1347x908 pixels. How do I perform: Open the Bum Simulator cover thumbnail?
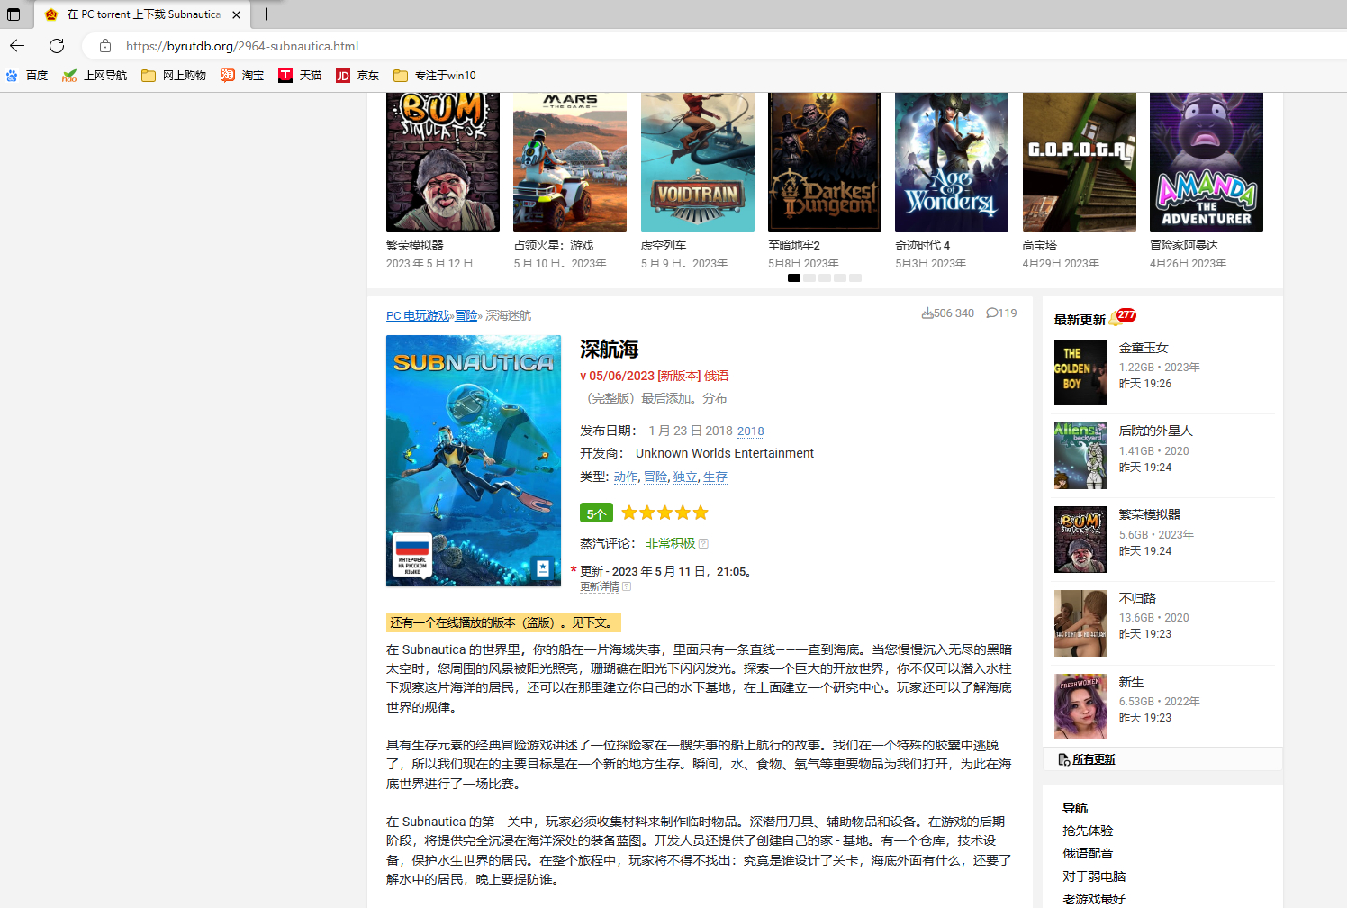click(x=442, y=162)
